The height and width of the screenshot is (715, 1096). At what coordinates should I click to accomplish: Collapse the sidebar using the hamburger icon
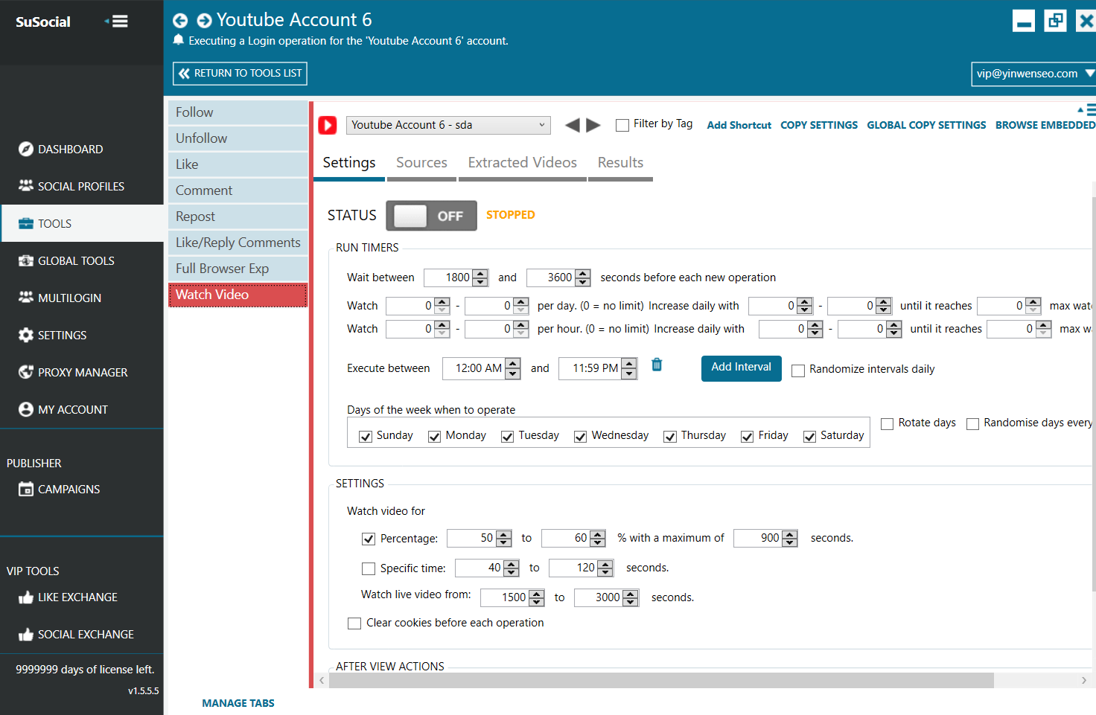point(117,22)
